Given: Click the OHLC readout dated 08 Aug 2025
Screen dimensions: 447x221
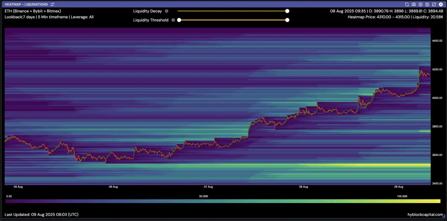Looking at the screenshot, I should click(x=387, y=11).
